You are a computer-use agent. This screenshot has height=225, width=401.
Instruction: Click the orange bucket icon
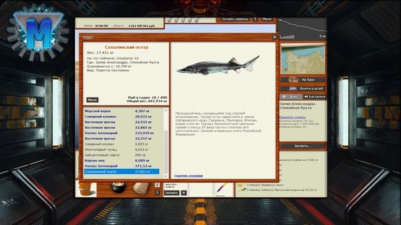86,189
